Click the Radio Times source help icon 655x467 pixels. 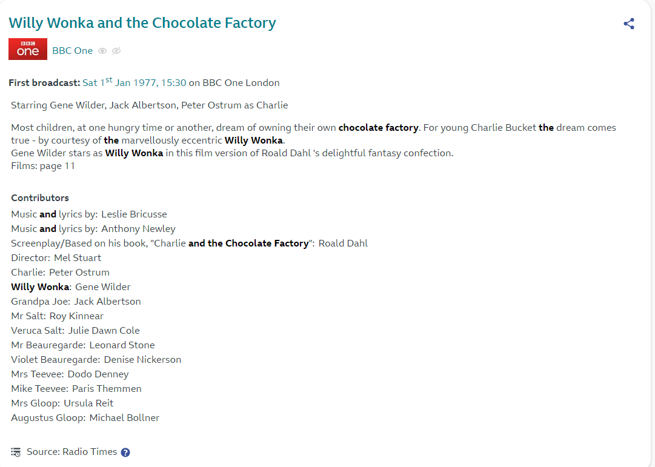click(125, 452)
